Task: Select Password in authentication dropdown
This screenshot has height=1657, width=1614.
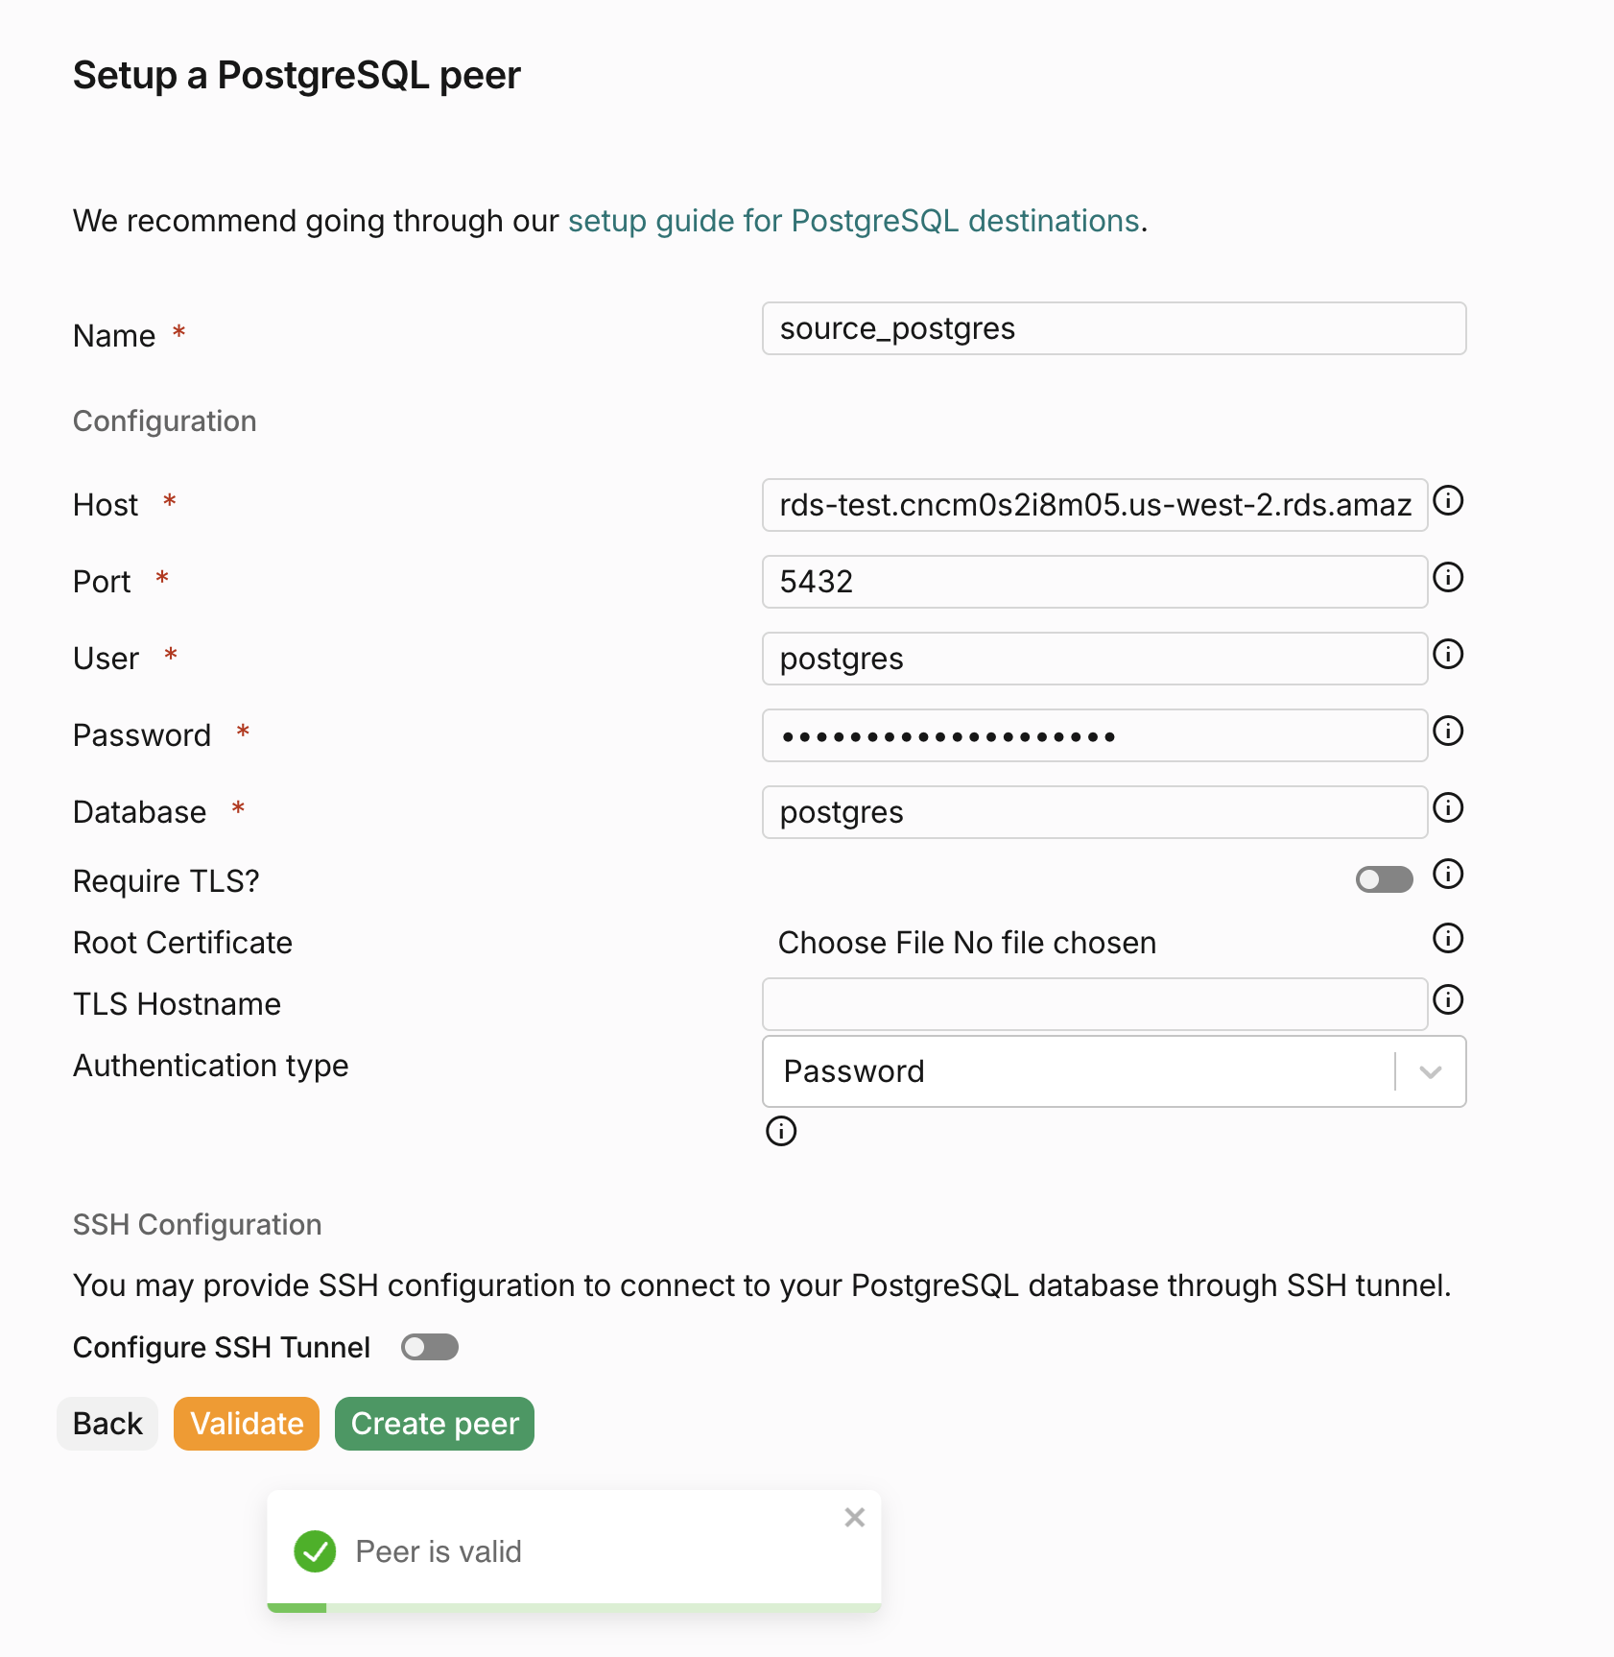Action: 854,1071
